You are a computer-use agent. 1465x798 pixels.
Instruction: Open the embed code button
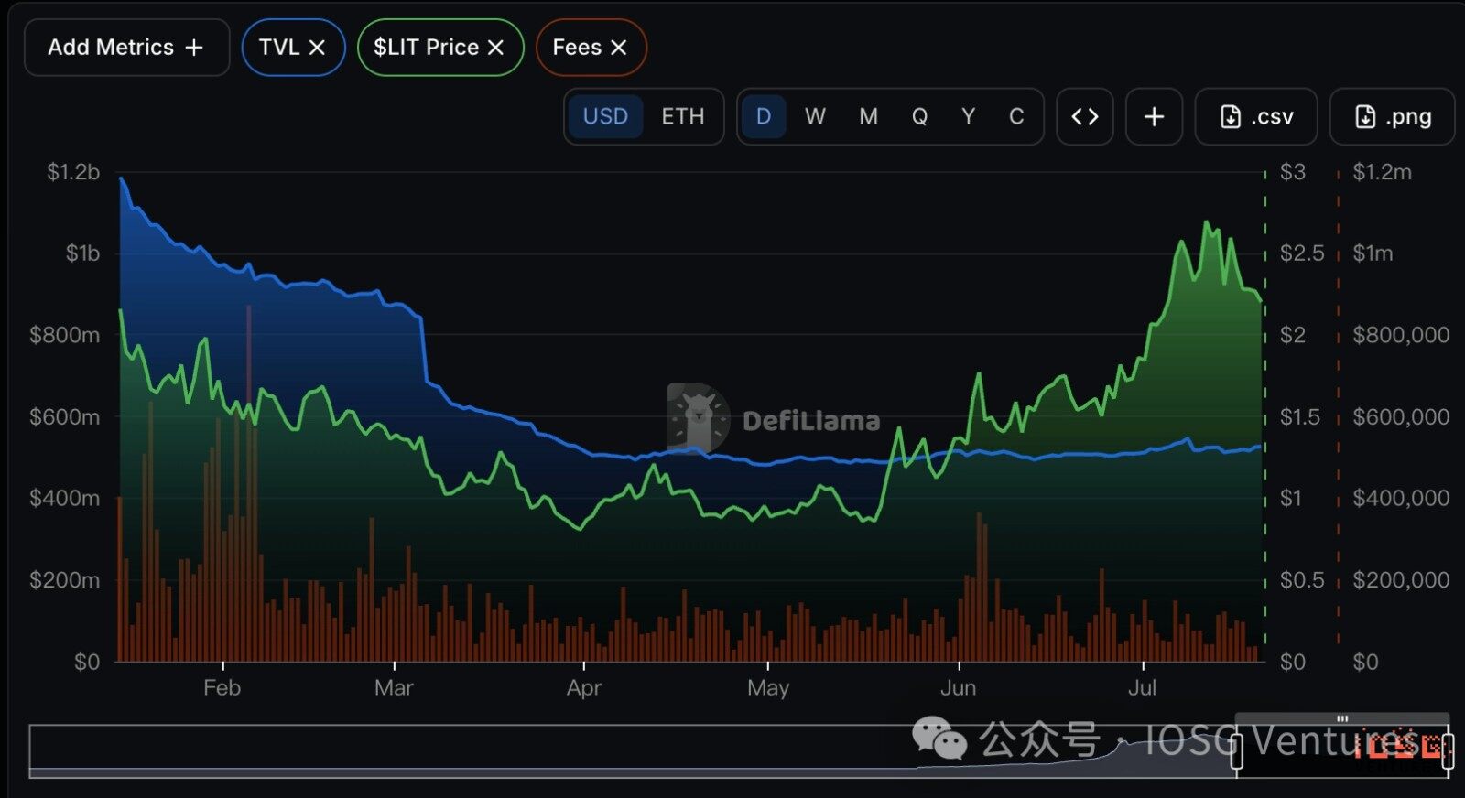(1085, 116)
